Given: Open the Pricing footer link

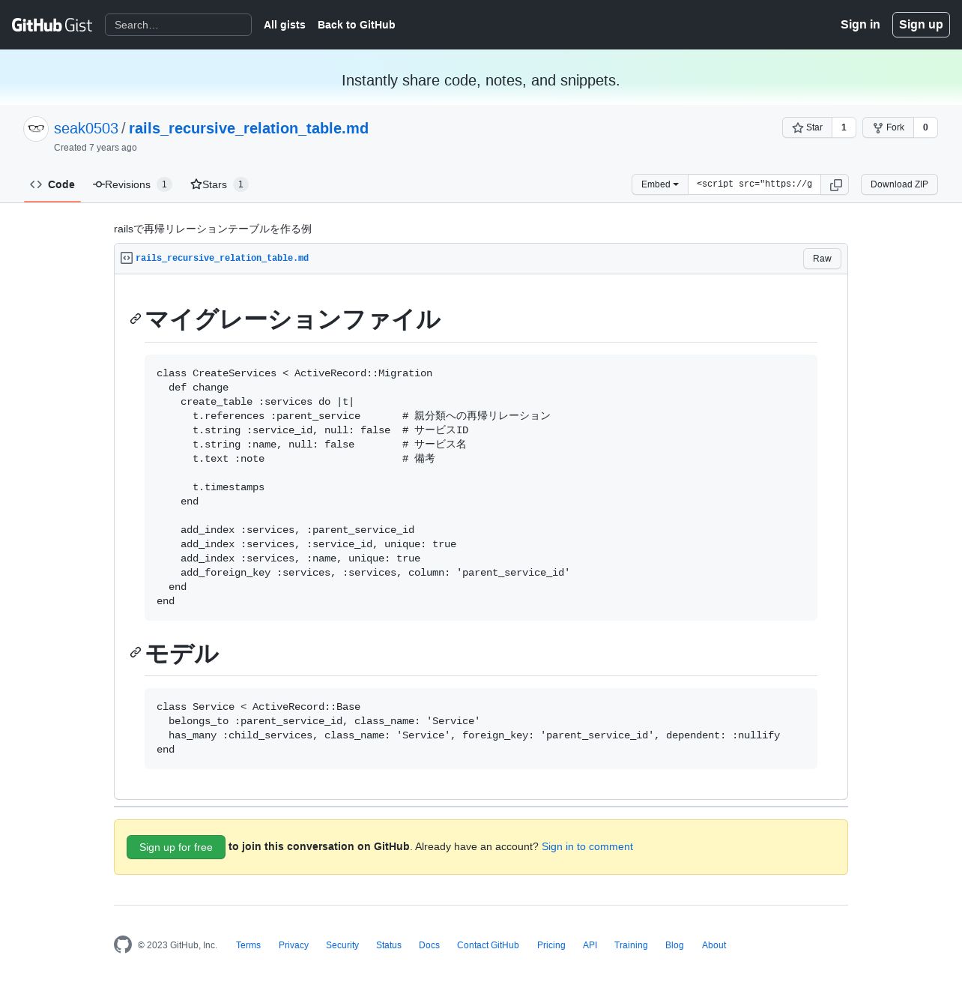Looking at the screenshot, I should (x=551, y=945).
